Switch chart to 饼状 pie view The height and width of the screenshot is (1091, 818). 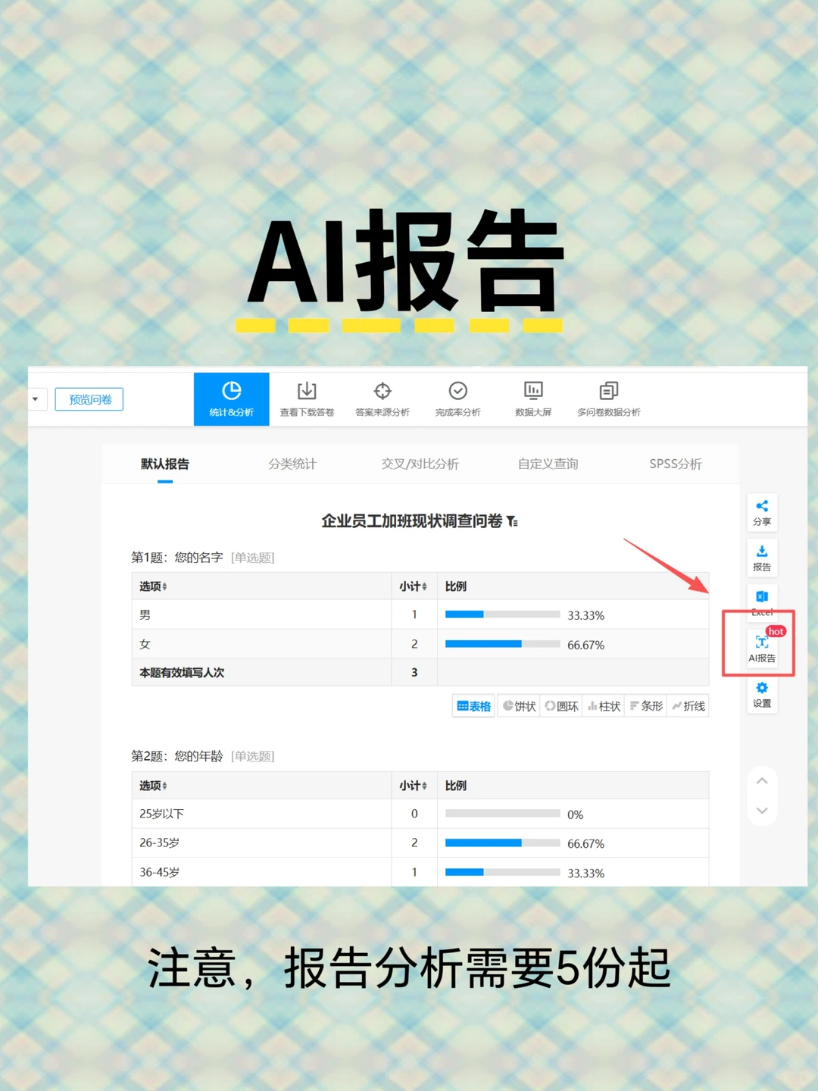tap(518, 705)
